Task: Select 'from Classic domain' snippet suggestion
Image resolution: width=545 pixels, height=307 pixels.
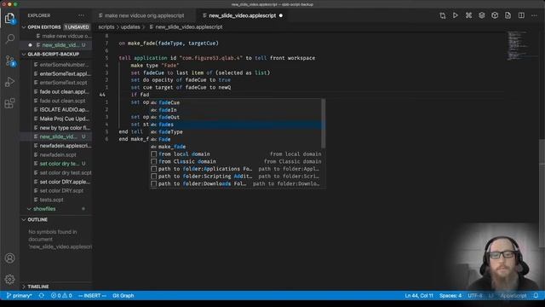Action: (236, 161)
